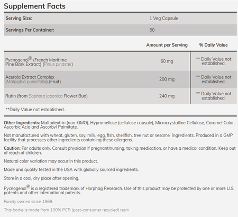Click the Family owned since 1968 text
The height and width of the screenshot is (217, 238).
tap(29, 202)
